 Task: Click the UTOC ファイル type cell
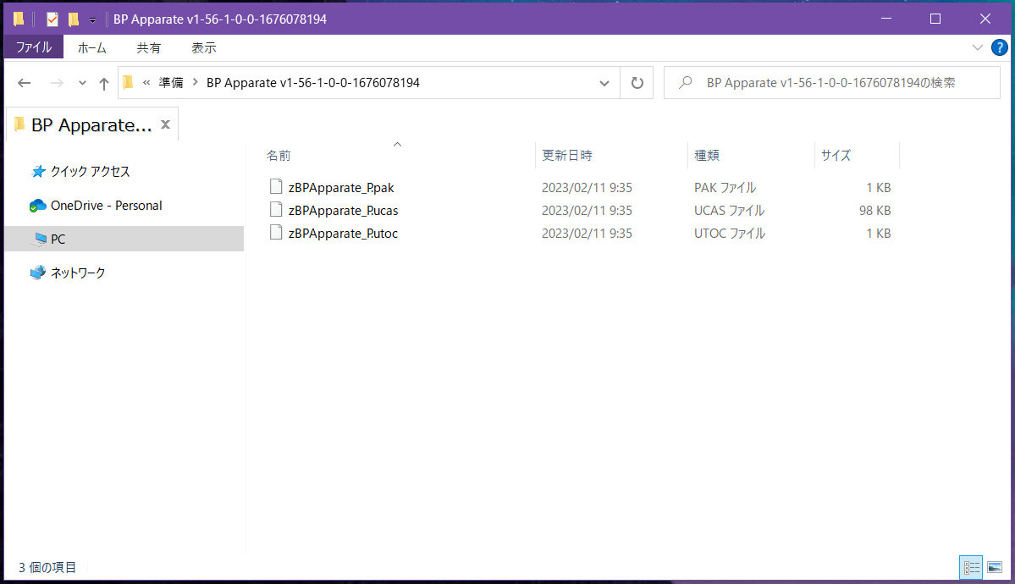[x=730, y=233]
